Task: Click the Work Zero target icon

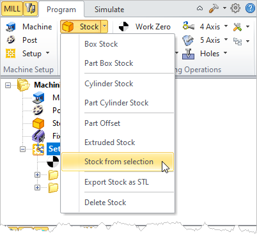Action: (123, 27)
